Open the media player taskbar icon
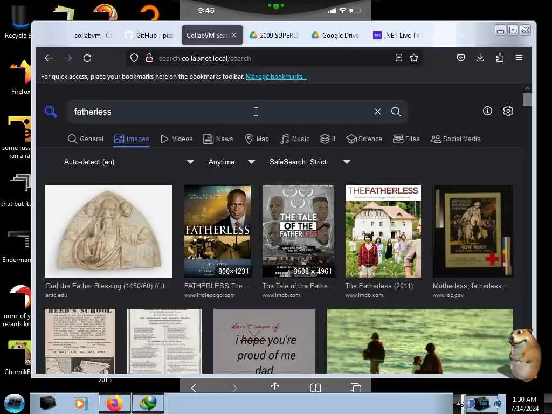 coord(80,403)
